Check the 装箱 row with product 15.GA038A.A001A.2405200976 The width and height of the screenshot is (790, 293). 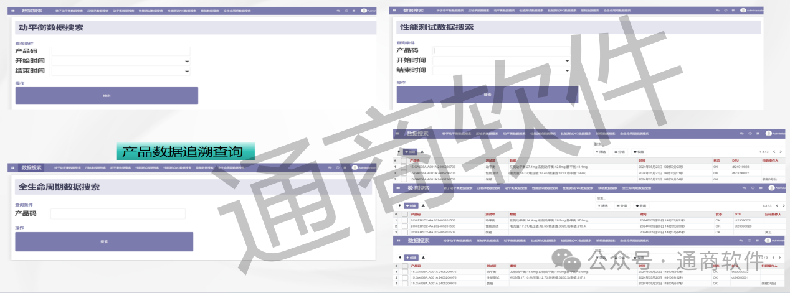(404, 283)
